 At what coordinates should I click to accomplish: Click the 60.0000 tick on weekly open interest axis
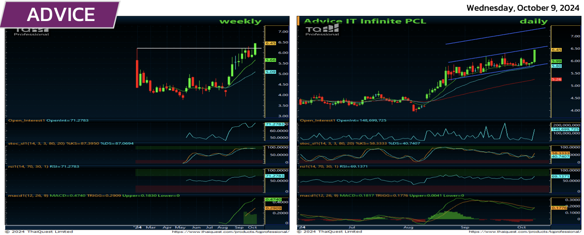(279, 131)
